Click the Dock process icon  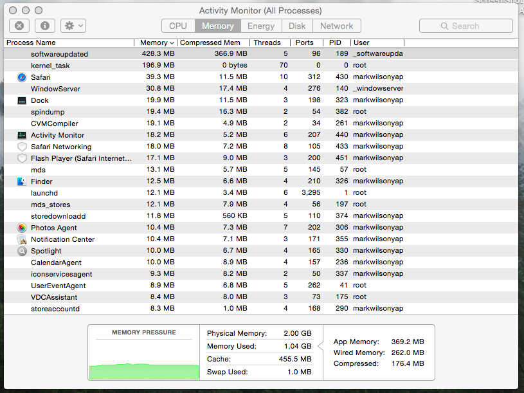[22, 100]
